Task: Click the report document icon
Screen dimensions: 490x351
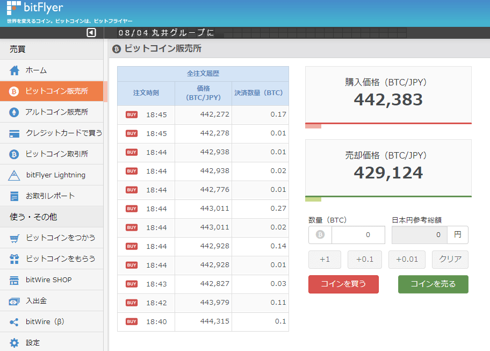Action: point(14,196)
